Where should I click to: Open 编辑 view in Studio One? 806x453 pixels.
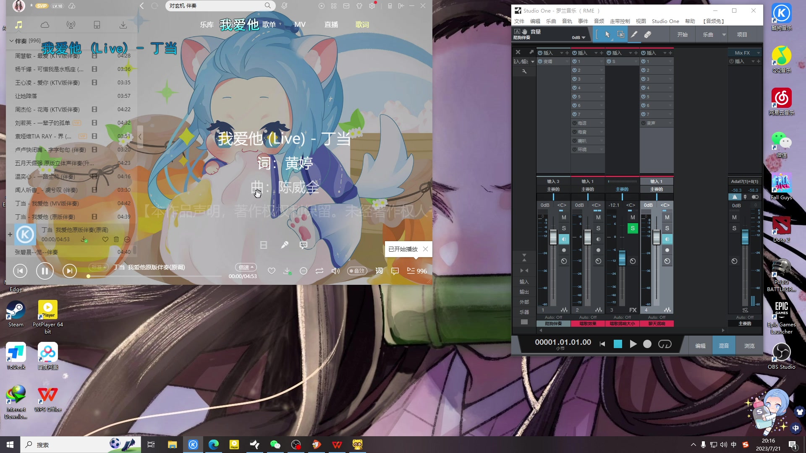[700, 346]
